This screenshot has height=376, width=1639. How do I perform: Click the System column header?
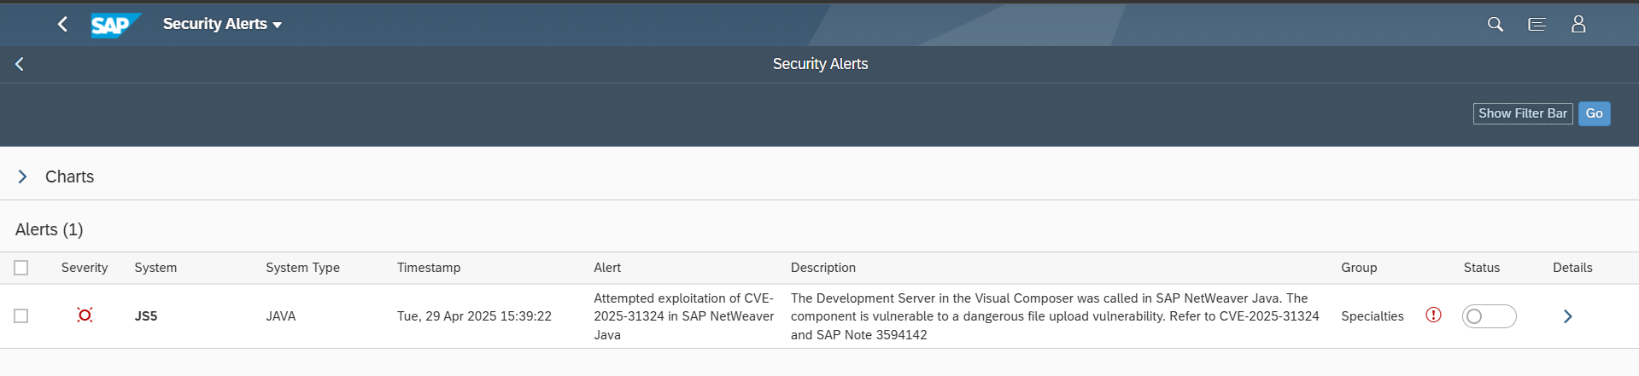click(x=155, y=268)
